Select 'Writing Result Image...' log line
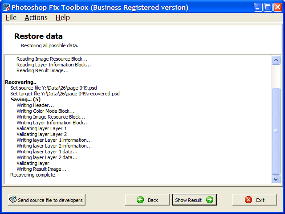The image size is (285, 214). [41, 169]
